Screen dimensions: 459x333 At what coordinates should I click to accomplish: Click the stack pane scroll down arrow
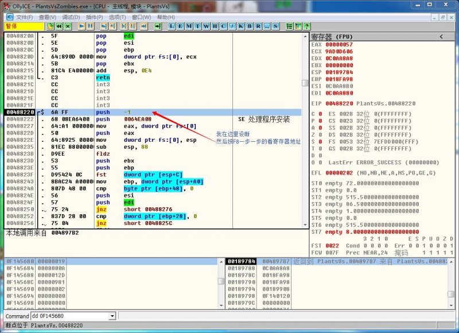(x=451, y=305)
